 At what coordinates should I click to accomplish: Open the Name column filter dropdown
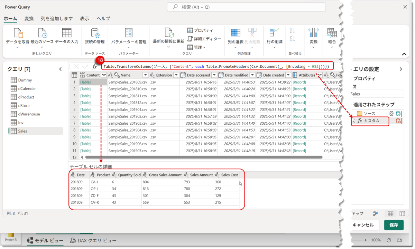[146, 75]
